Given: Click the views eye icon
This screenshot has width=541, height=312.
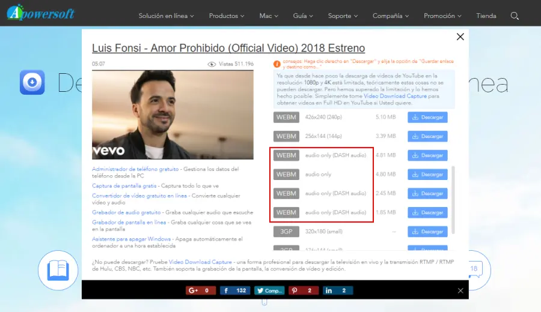Looking at the screenshot, I should [212, 64].
